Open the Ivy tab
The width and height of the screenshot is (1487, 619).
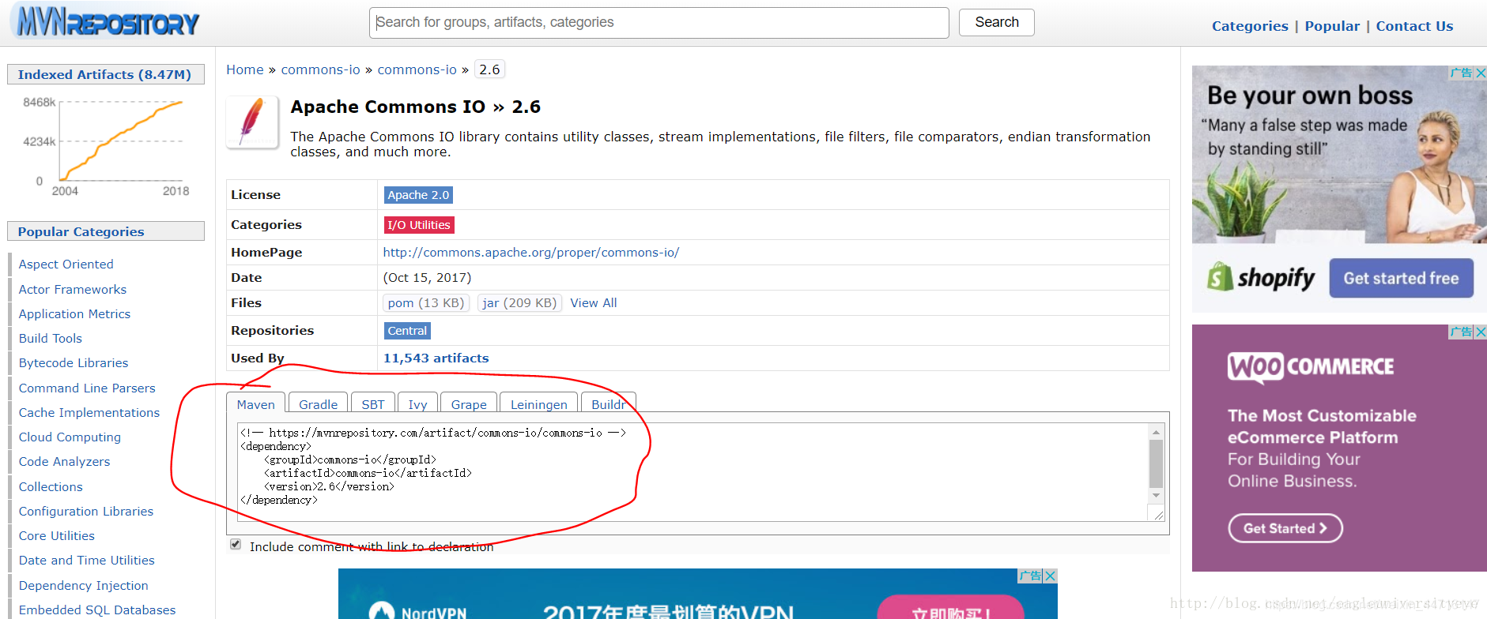417,403
